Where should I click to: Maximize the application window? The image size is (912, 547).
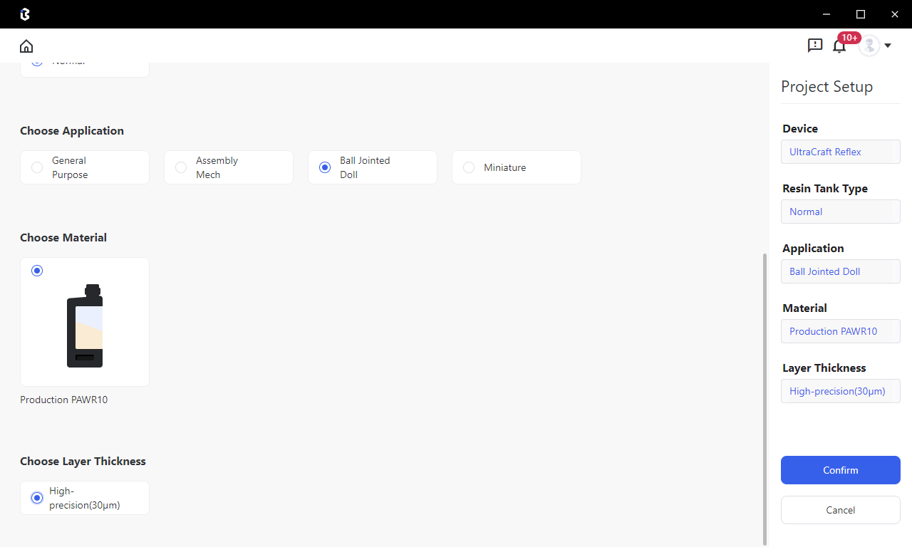point(861,14)
